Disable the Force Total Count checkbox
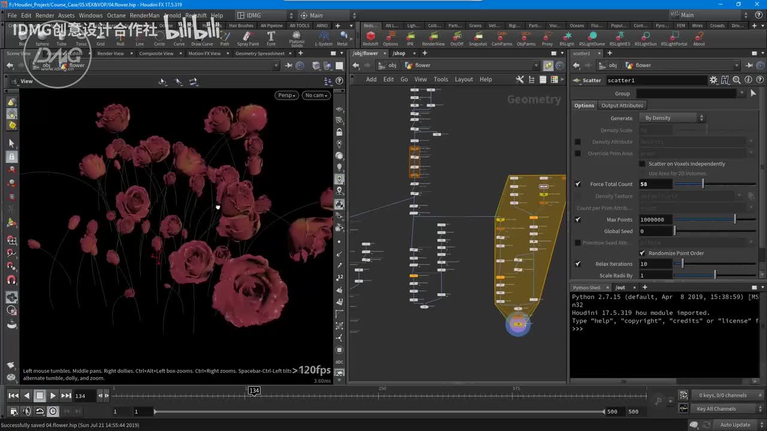The height and width of the screenshot is (431, 767). click(x=578, y=184)
